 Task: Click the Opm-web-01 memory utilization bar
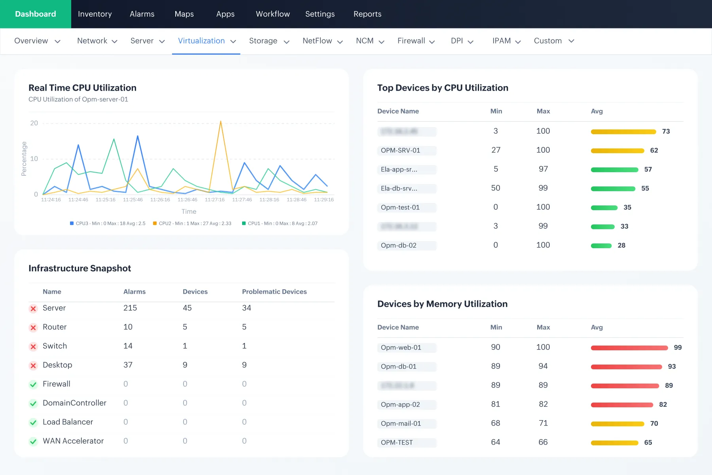click(x=629, y=348)
